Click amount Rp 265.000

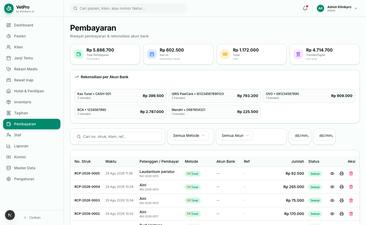pos(294,187)
